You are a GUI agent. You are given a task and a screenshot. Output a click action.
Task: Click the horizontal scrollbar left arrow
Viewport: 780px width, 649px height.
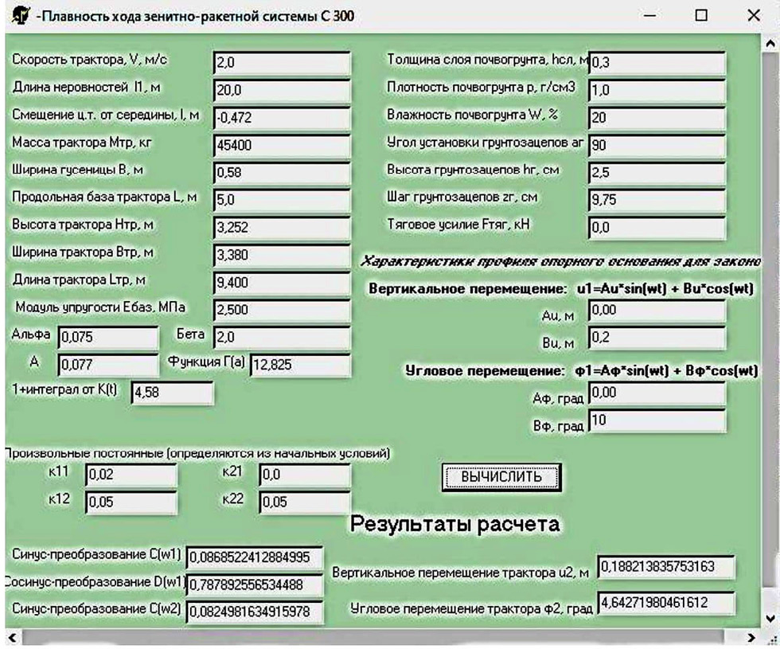tap(10, 639)
